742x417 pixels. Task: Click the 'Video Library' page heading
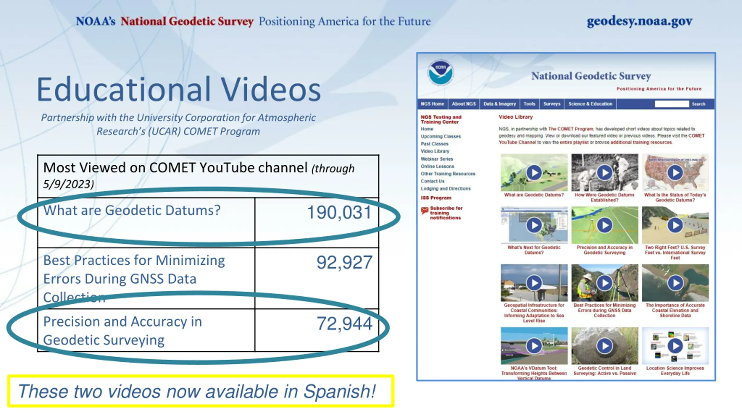516,117
